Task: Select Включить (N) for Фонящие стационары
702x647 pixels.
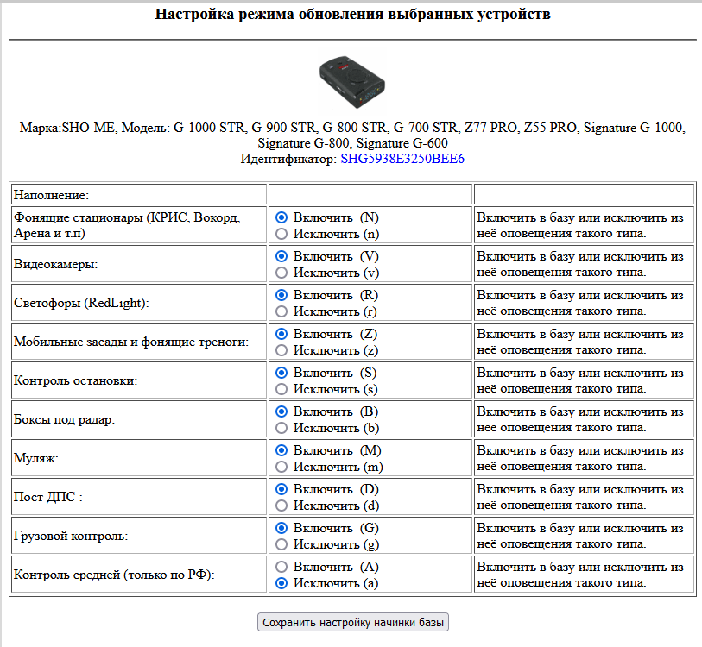Action: click(x=281, y=217)
